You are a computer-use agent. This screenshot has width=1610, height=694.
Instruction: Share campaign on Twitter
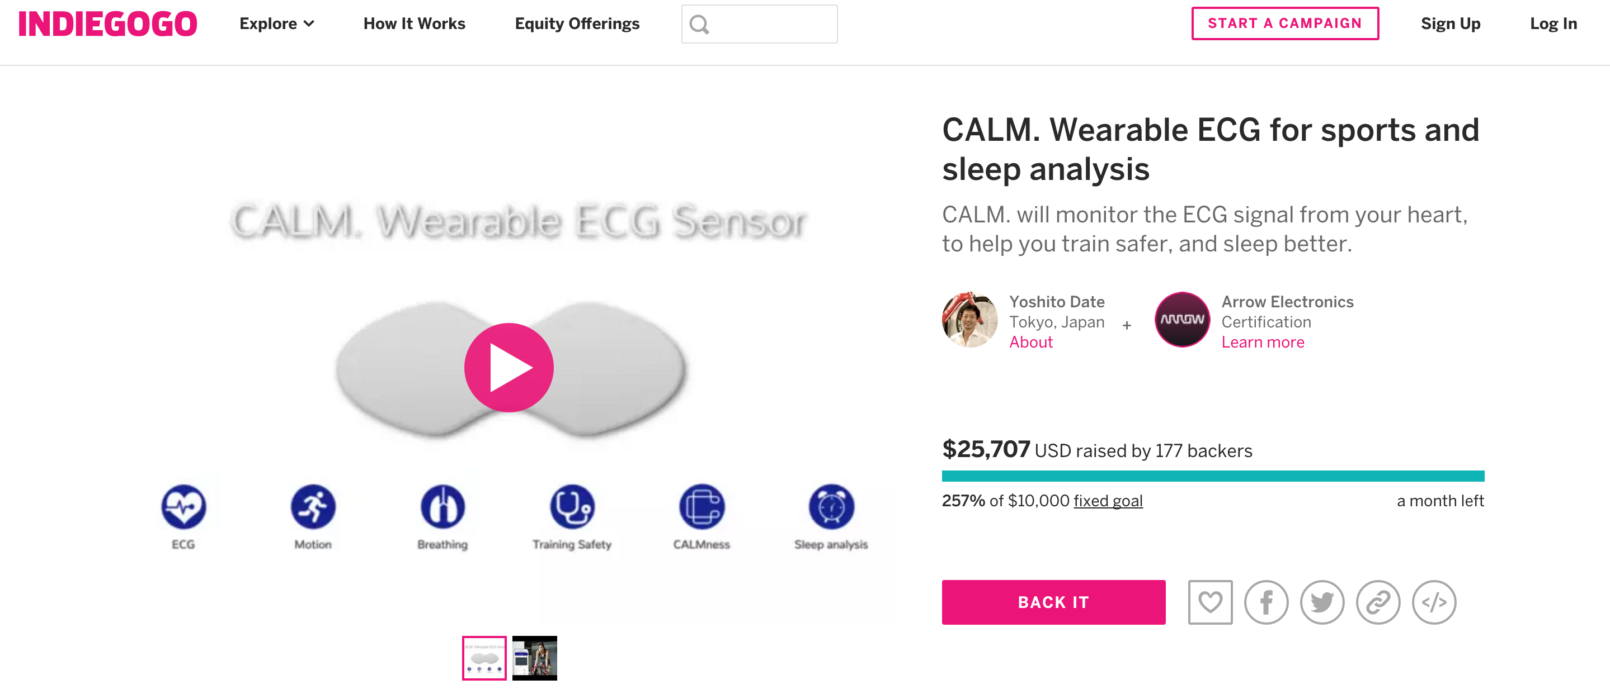[1322, 602]
